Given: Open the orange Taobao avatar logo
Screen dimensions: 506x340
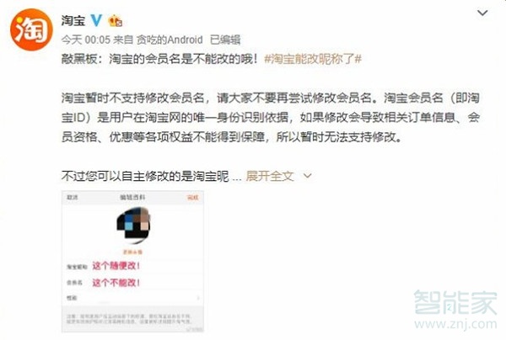Looking at the screenshot, I should (x=31, y=29).
